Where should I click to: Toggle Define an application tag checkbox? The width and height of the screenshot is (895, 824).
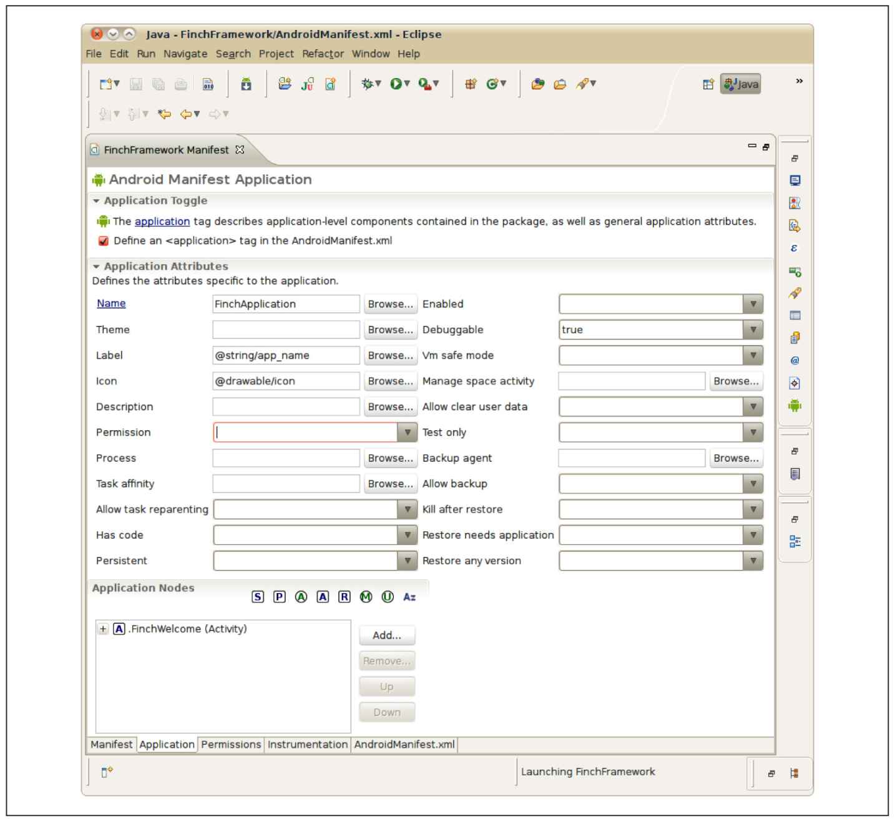click(104, 241)
